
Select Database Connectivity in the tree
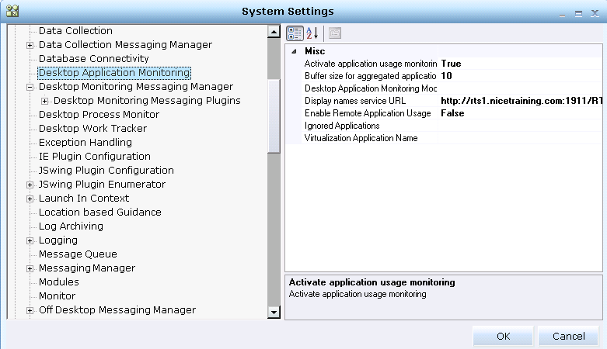coord(93,59)
